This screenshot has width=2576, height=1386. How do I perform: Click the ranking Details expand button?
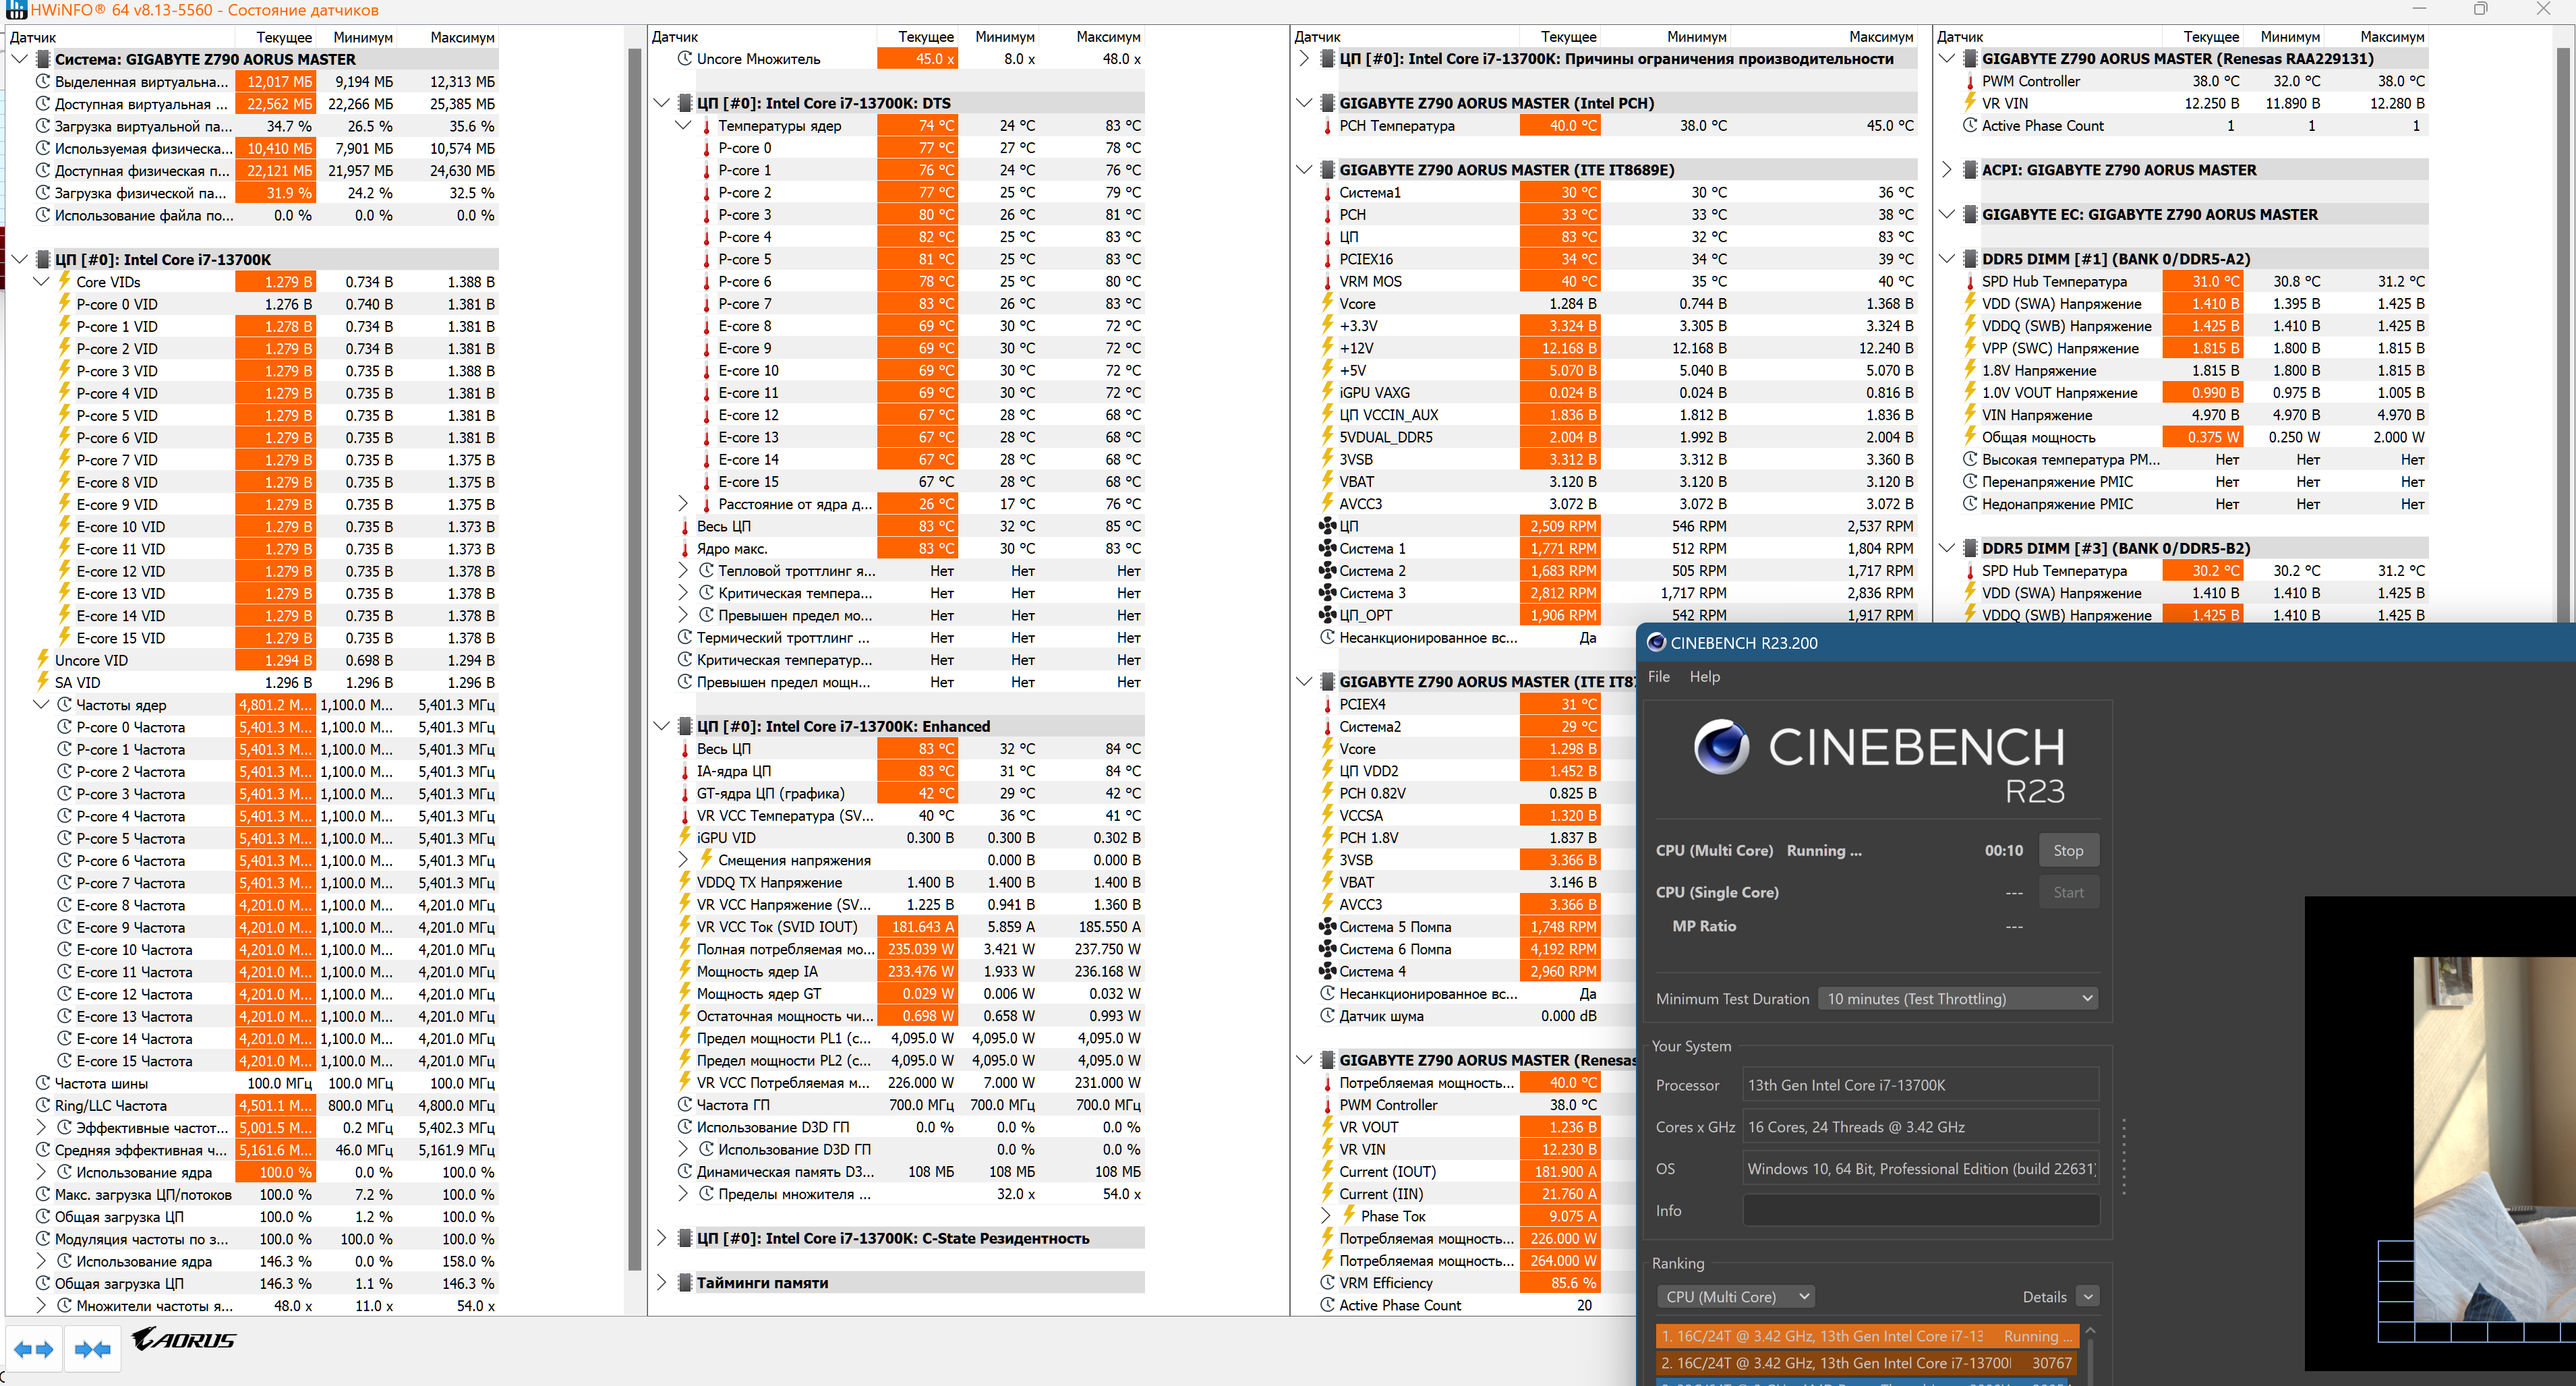[x=2087, y=1297]
